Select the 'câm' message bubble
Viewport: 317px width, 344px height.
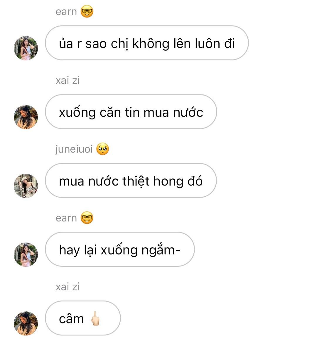(x=83, y=318)
